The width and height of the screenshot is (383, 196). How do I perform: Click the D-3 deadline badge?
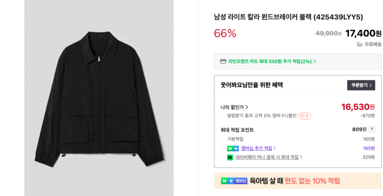305,116
